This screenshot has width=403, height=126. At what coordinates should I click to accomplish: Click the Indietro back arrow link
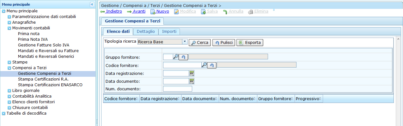tap(111, 11)
